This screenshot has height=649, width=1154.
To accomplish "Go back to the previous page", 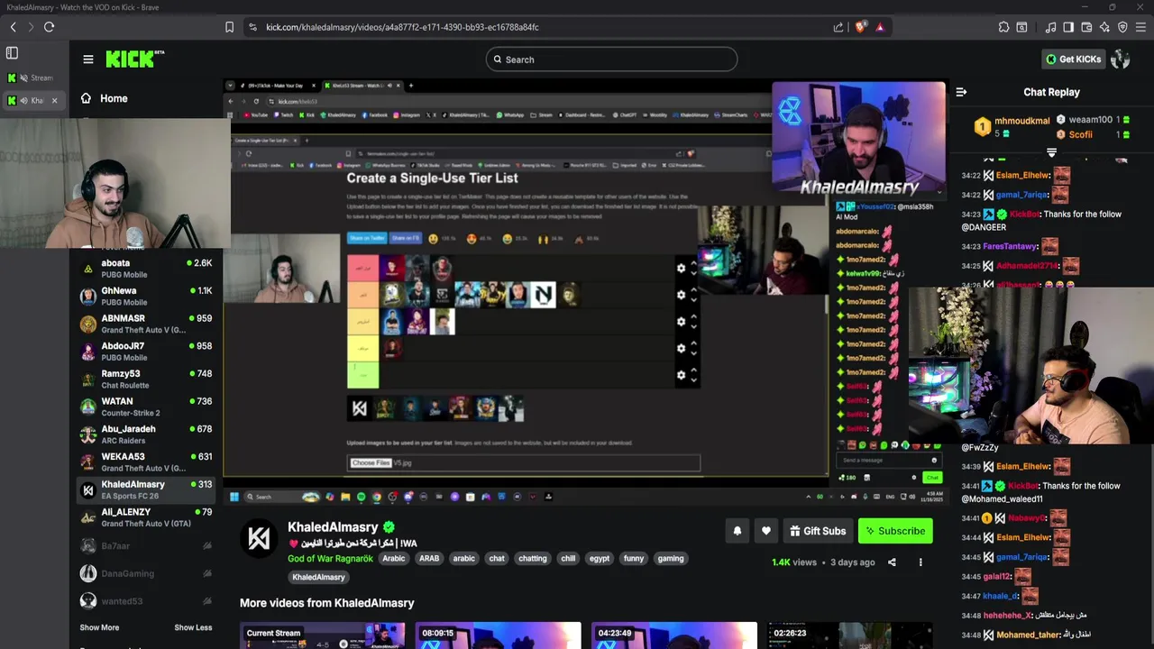I will click(x=14, y=27).
